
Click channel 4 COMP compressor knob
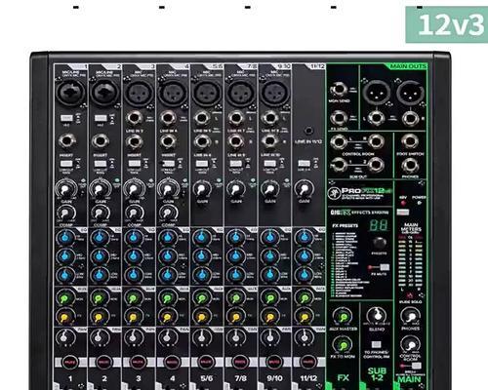[x=167, y=214]
